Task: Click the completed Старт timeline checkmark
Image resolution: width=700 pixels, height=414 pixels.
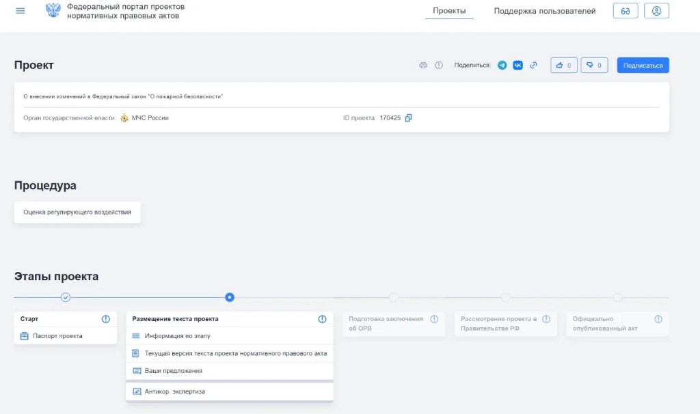Action: coord(66,297)
